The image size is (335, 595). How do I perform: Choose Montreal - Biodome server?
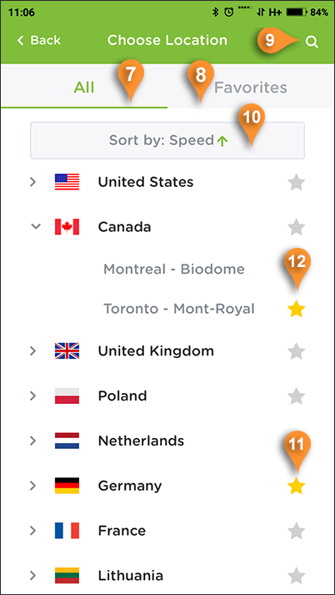coord(174,270)
